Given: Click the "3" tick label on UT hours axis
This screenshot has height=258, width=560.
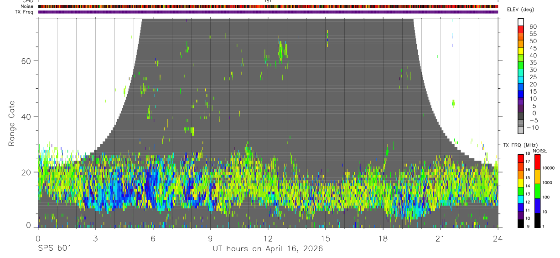Looking at the screenshot, I should (95, 238).
